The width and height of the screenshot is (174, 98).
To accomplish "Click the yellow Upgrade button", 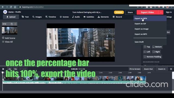I will coord(119,12).
